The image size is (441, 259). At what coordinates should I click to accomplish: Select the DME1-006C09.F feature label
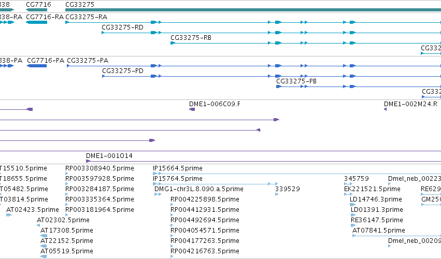coord(215,104)
